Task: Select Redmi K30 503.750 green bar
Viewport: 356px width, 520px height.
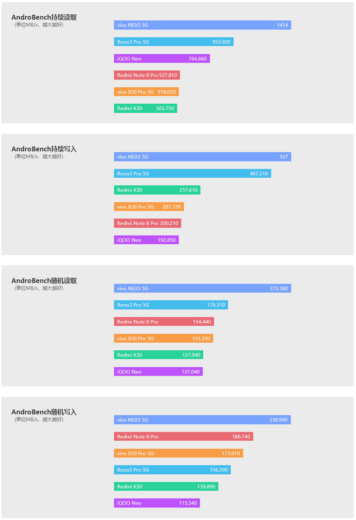Action: point(145,108)
